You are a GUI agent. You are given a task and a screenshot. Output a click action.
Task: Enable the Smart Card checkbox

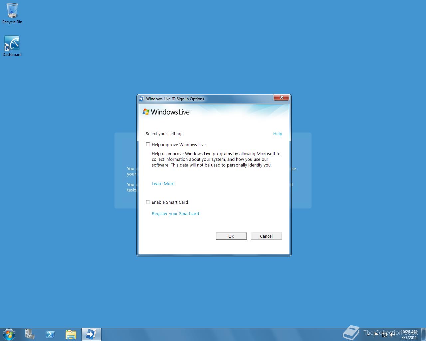[148, 202]
